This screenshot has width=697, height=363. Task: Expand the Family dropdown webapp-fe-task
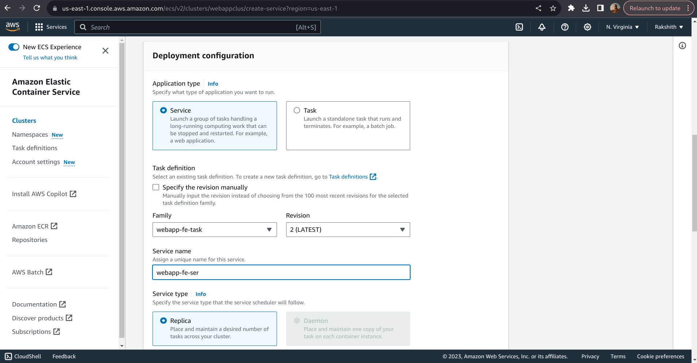215,230
